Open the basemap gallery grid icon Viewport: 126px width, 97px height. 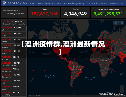point(122,23)
